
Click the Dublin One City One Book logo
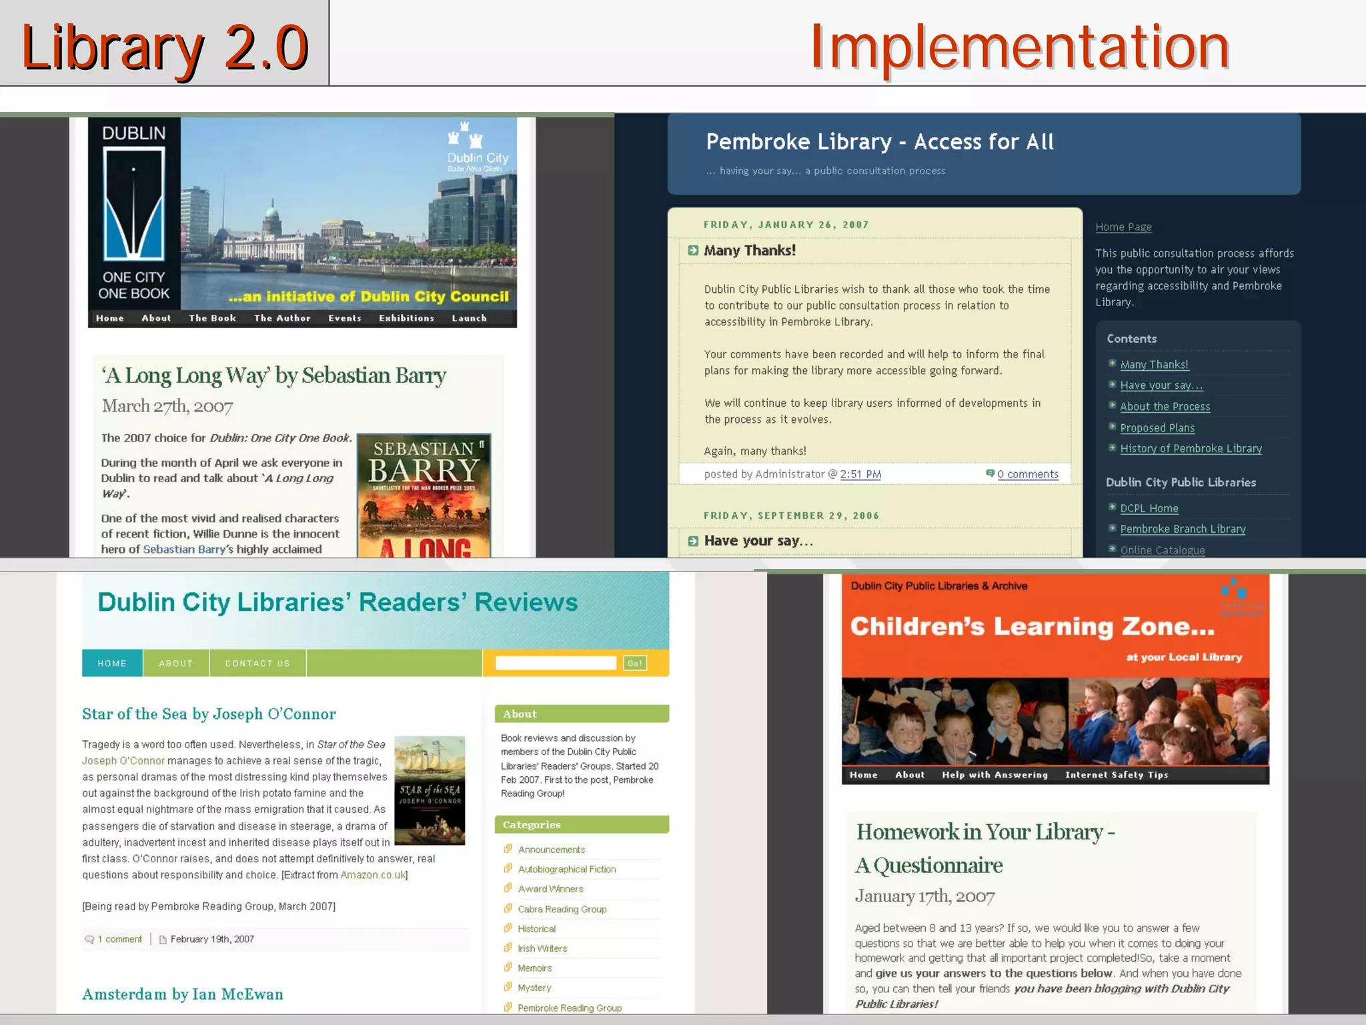click(134, 213)
